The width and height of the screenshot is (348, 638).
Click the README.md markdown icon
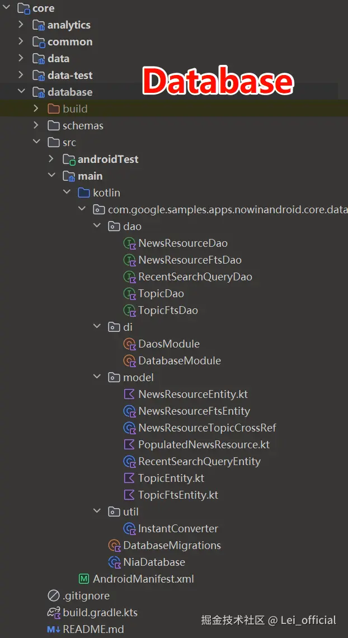pos(54,630)
